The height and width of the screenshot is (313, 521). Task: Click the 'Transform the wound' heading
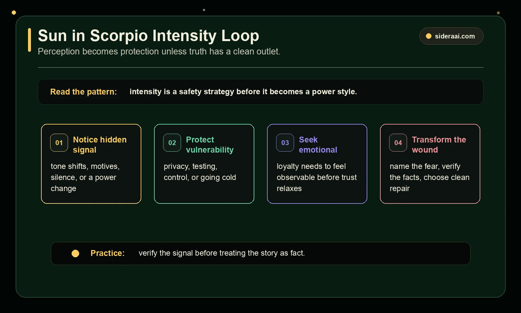pyautogui.click(x=439, y=145)
